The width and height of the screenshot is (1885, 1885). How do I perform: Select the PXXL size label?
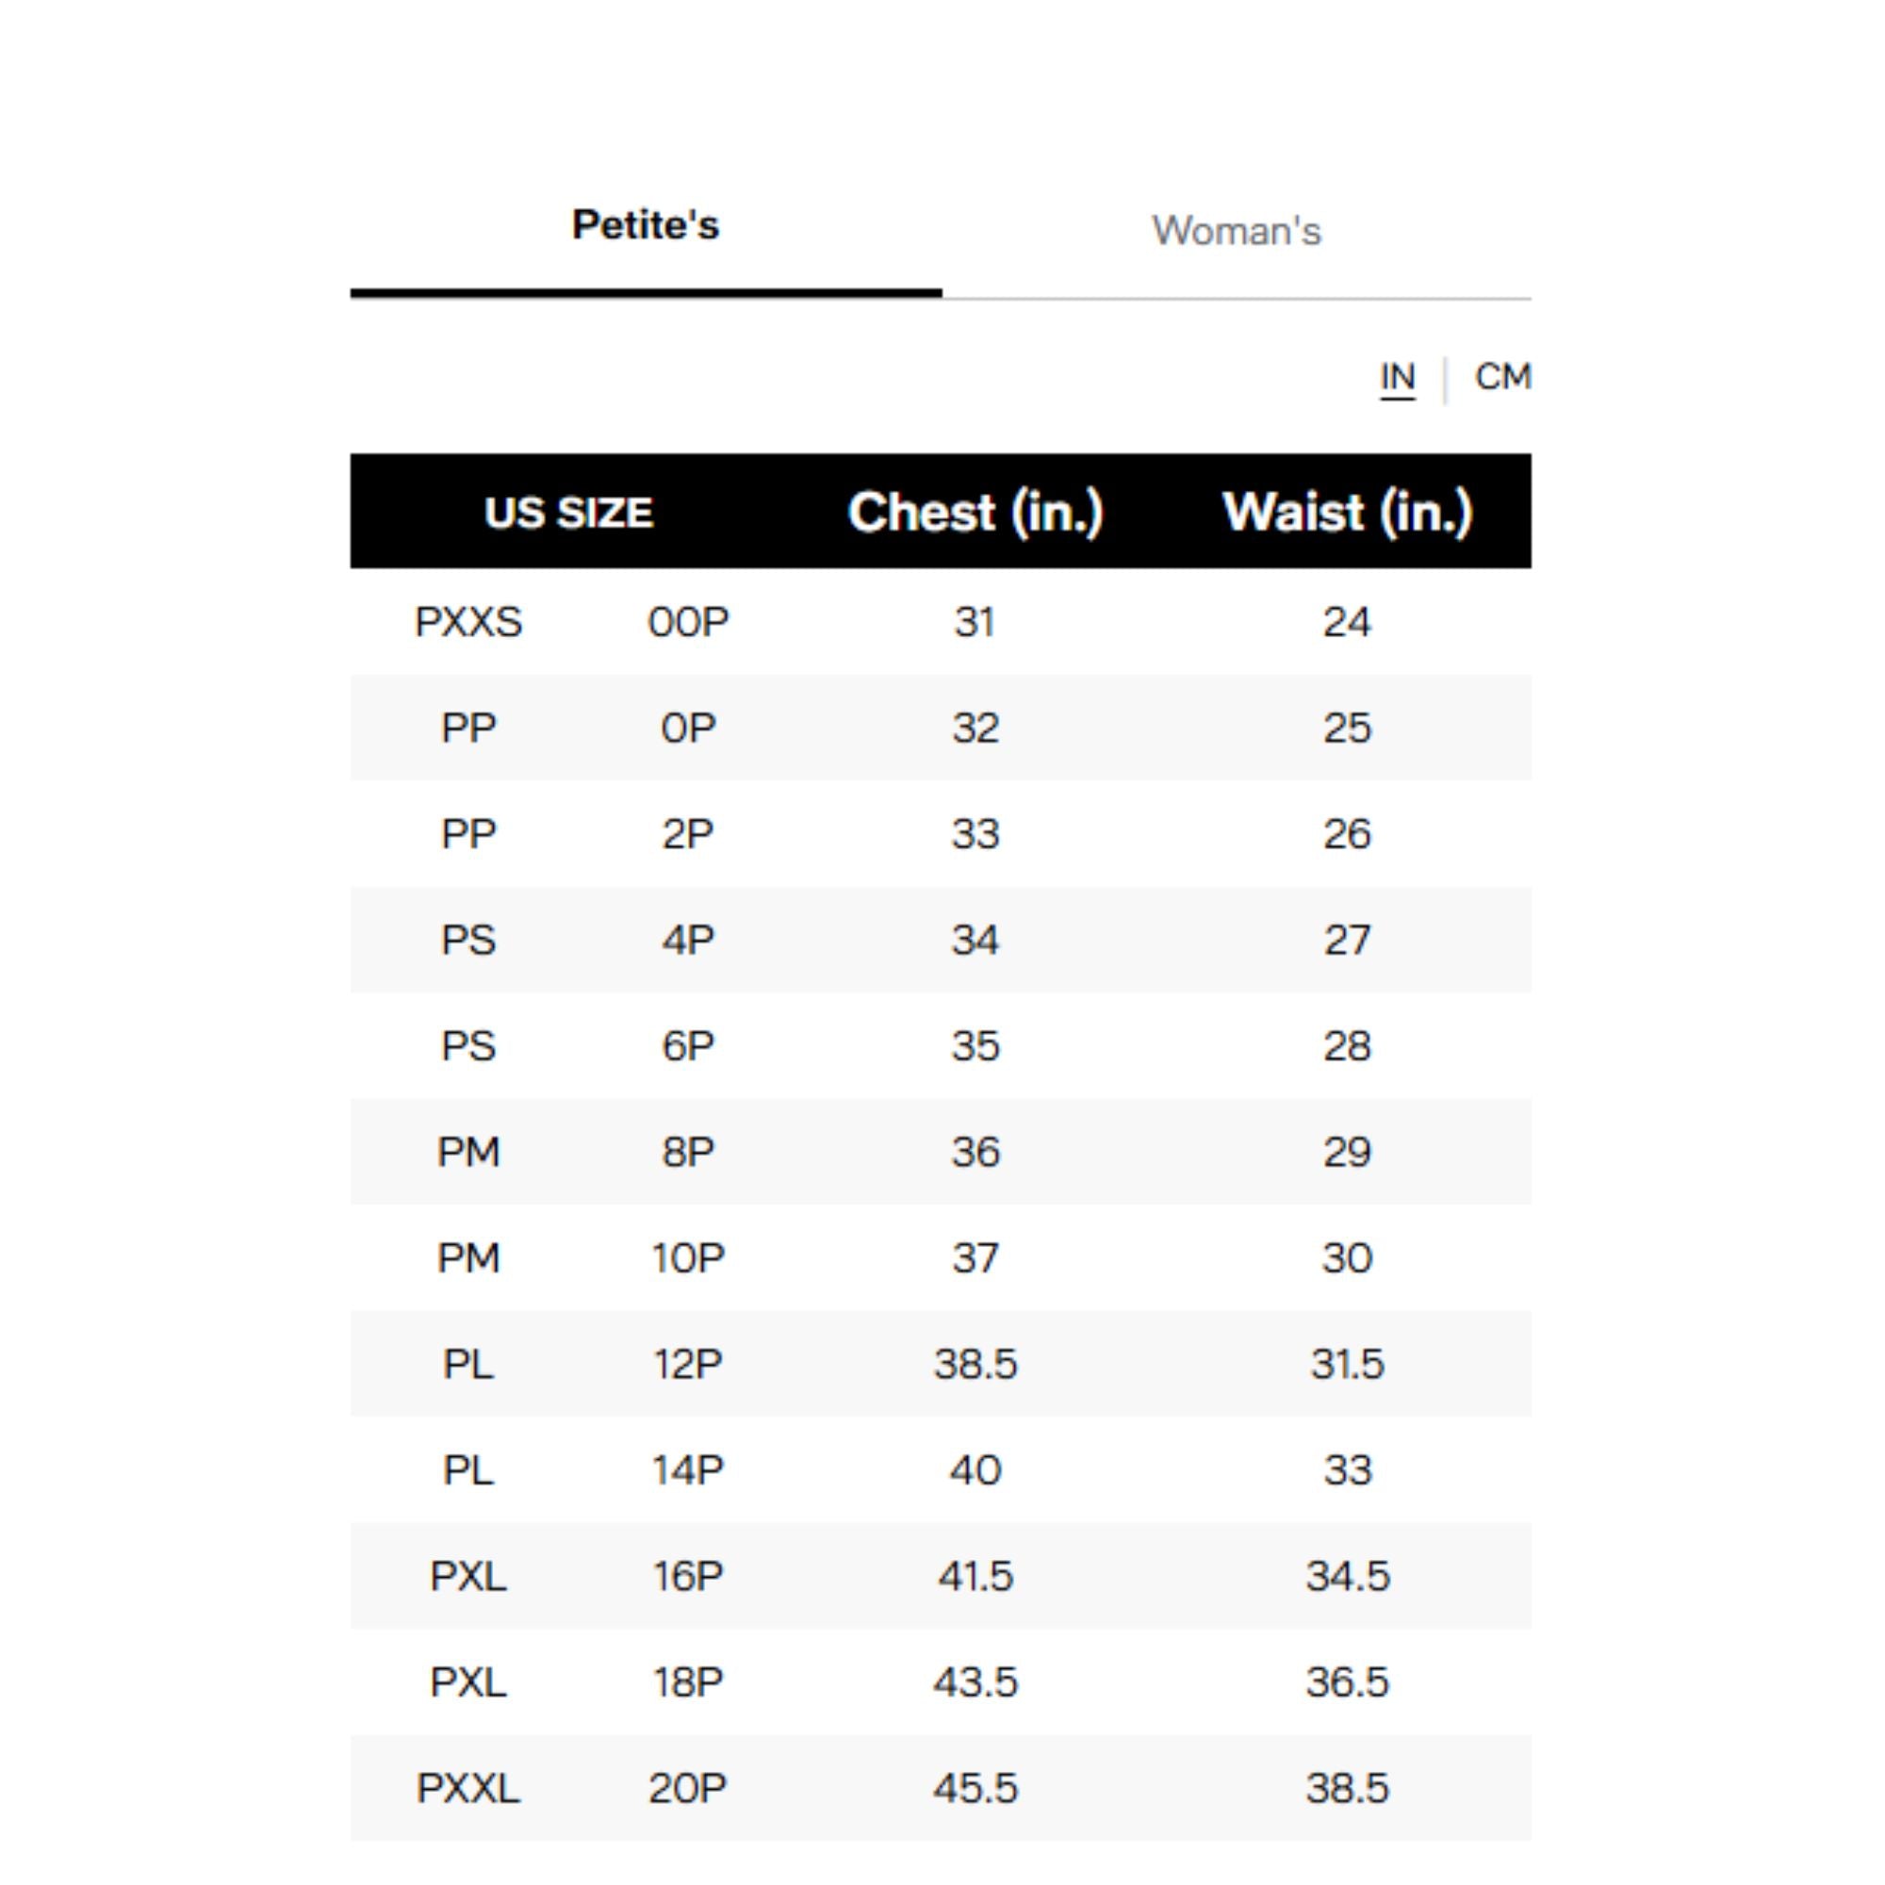(x=468, y=1789)
